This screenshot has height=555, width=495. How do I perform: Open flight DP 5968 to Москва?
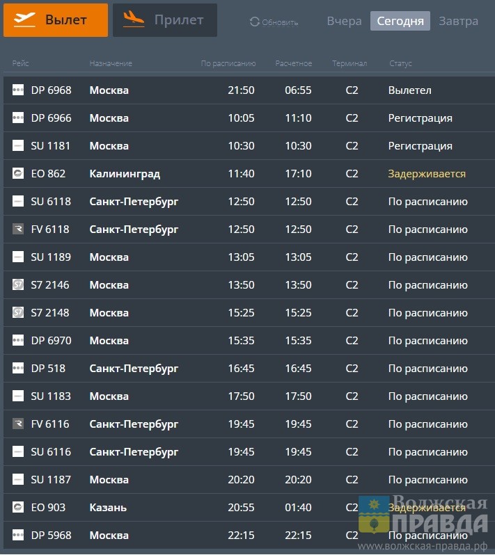coord(209,536)
